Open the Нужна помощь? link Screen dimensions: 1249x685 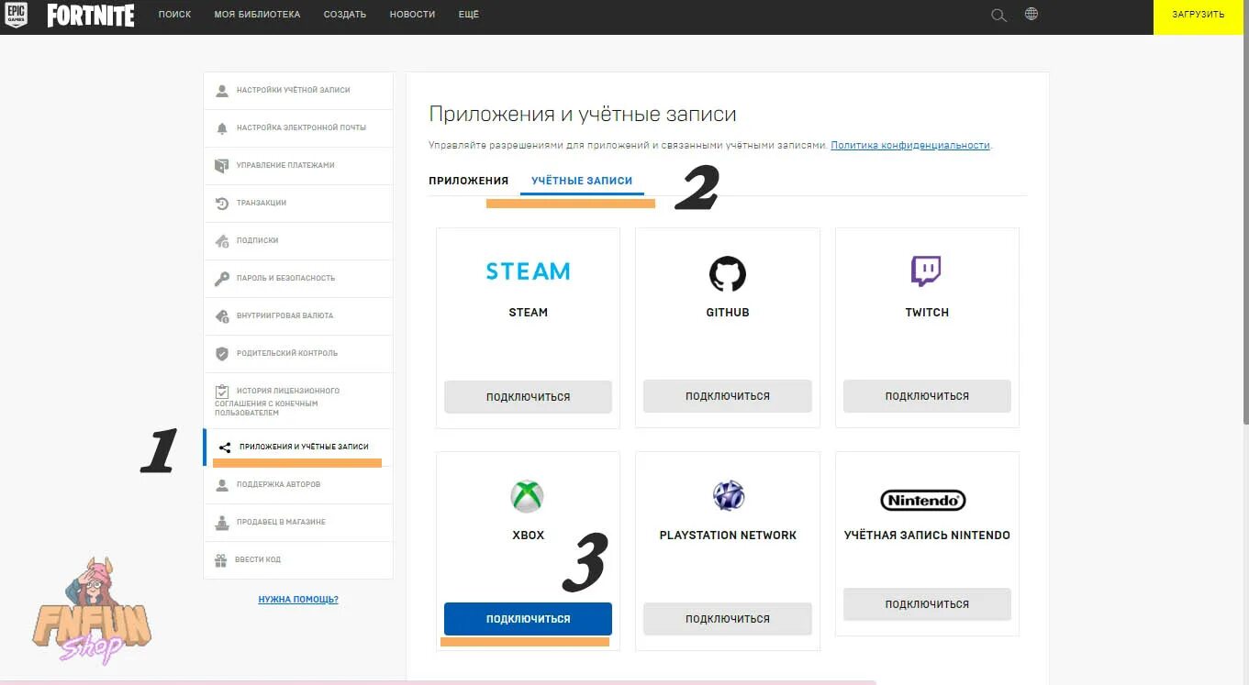298,600
